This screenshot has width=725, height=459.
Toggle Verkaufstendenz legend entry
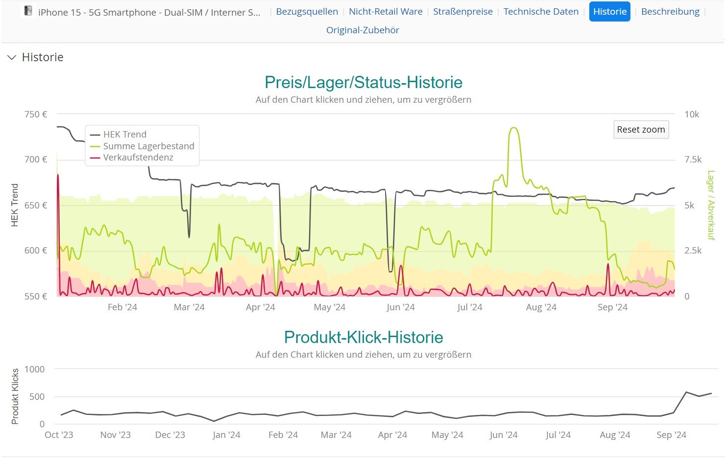pyautogui.click(x=131, y=157)
